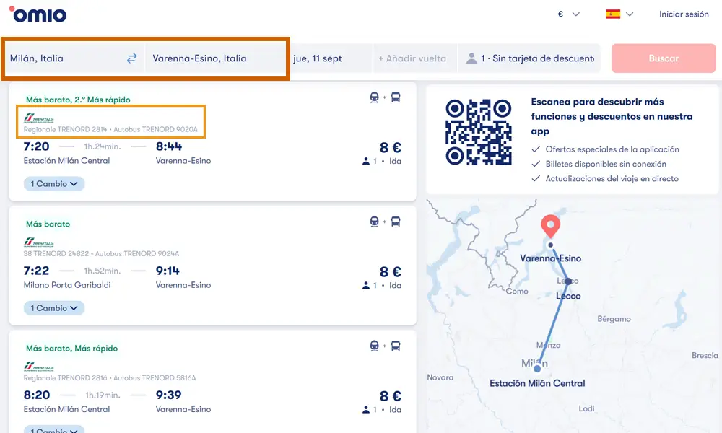722x433 pixels.
Task: Click the Bérgamo label on map
Action: point(614,319)
